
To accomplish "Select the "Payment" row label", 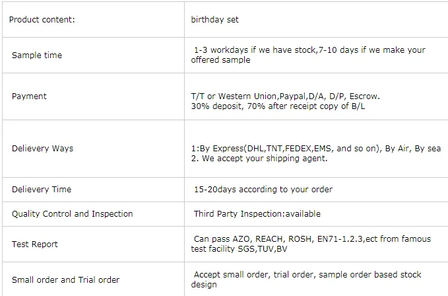I will tap(29, 96).
